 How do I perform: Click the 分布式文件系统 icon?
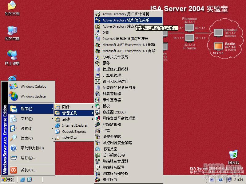pyautogui.click(x=98, y=57)
